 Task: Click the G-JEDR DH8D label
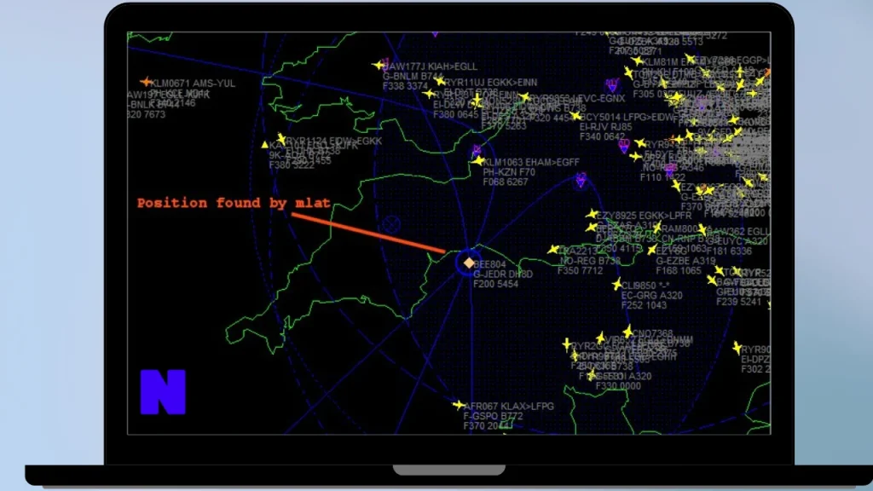(x=503, y=274)
